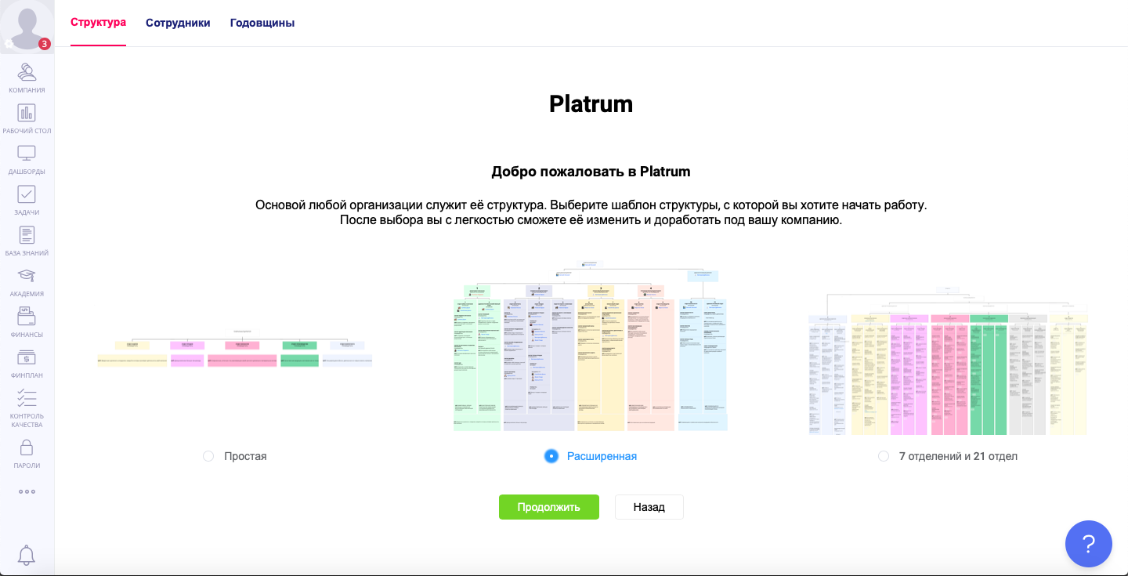Select the 7 отделений и 21 отдел radio button

coord(884,456)
